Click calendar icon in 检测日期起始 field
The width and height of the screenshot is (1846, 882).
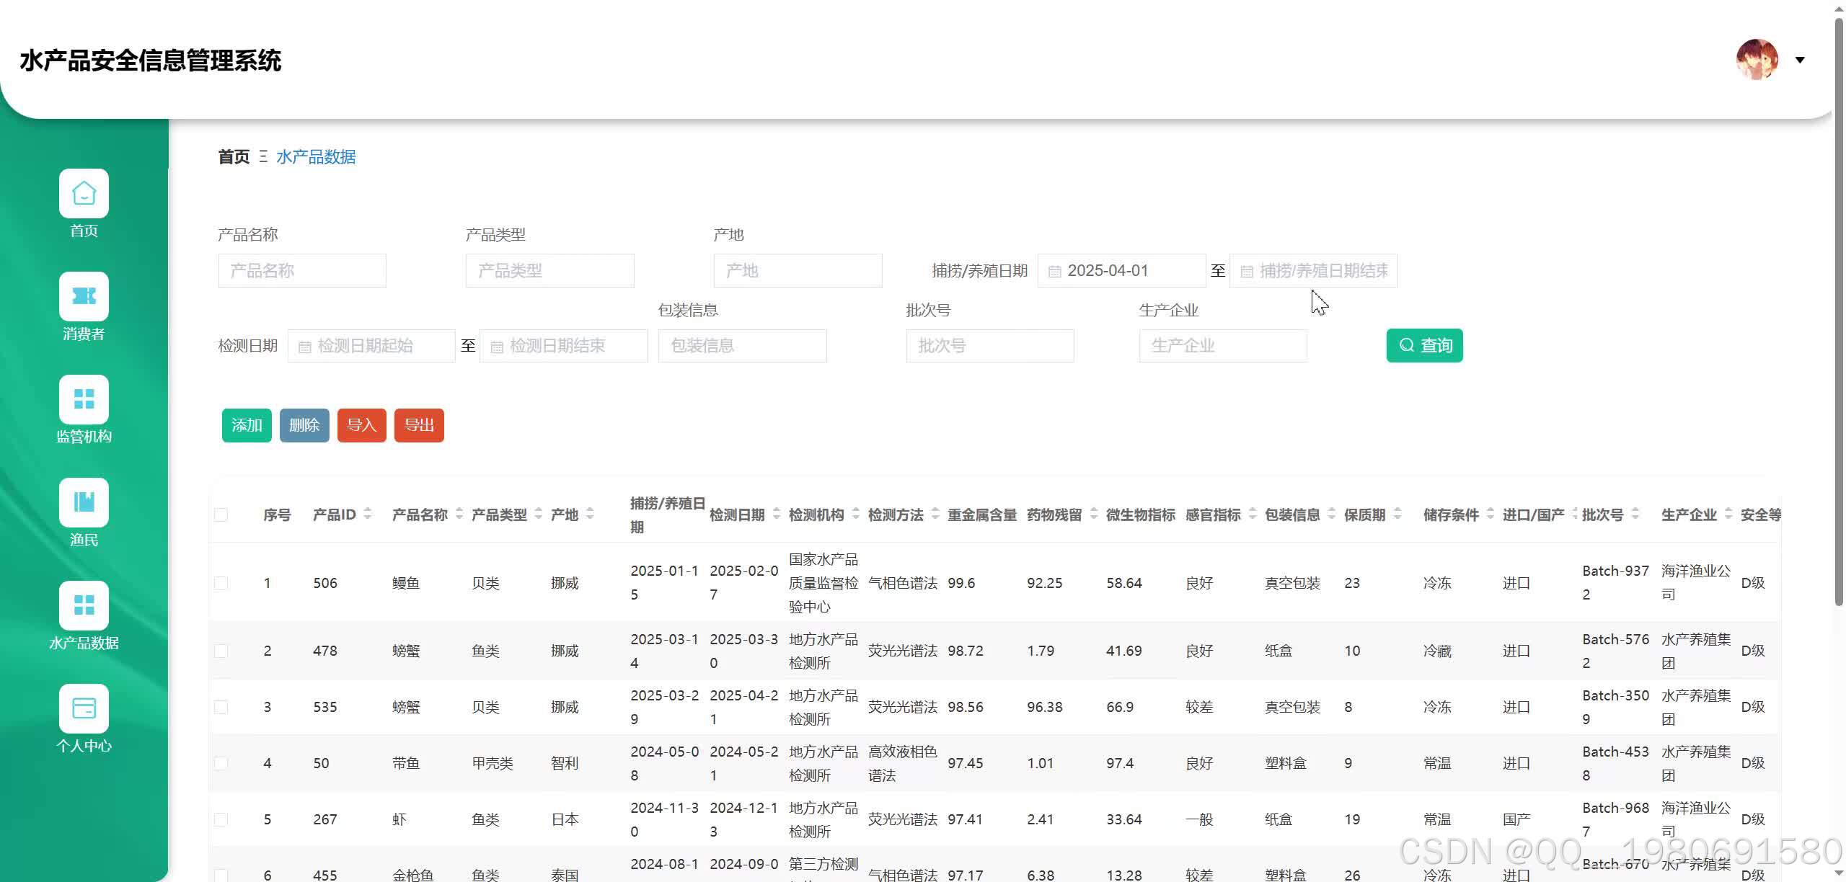[304, 347]
